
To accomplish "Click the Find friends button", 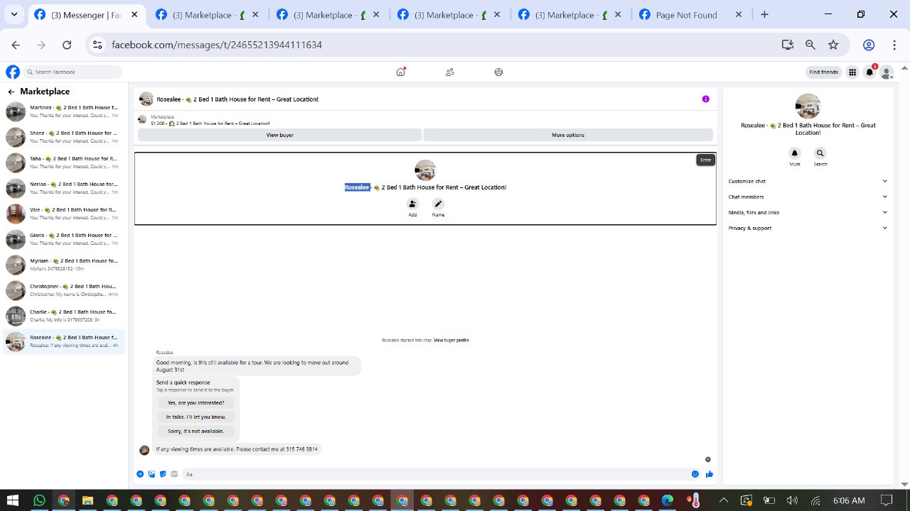I will point(824,72).
